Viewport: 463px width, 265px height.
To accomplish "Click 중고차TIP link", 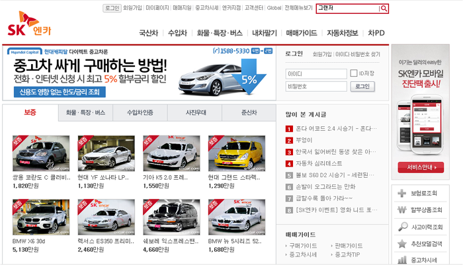I will point(347,254).
